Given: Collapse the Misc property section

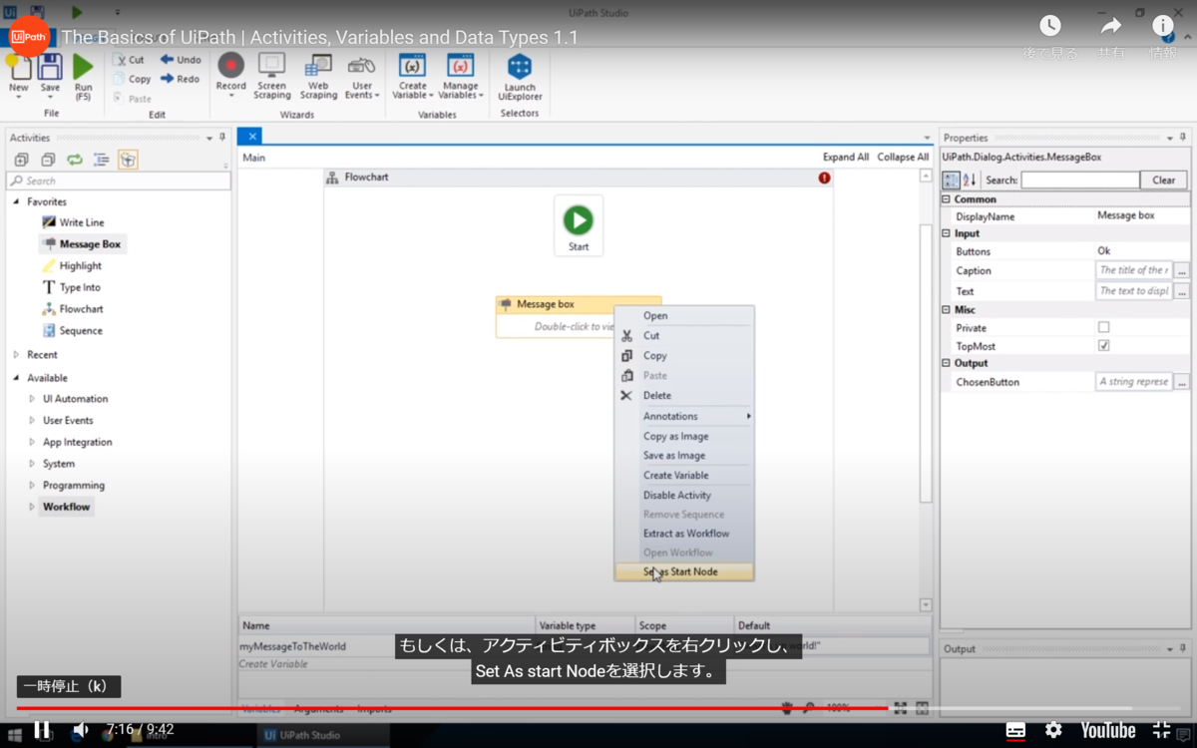Looking at the screenshot, I should tap(947, 310).
